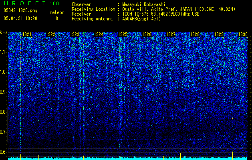
Task: Click the kHz axis unit label
Action: click(x=4, y=32)
